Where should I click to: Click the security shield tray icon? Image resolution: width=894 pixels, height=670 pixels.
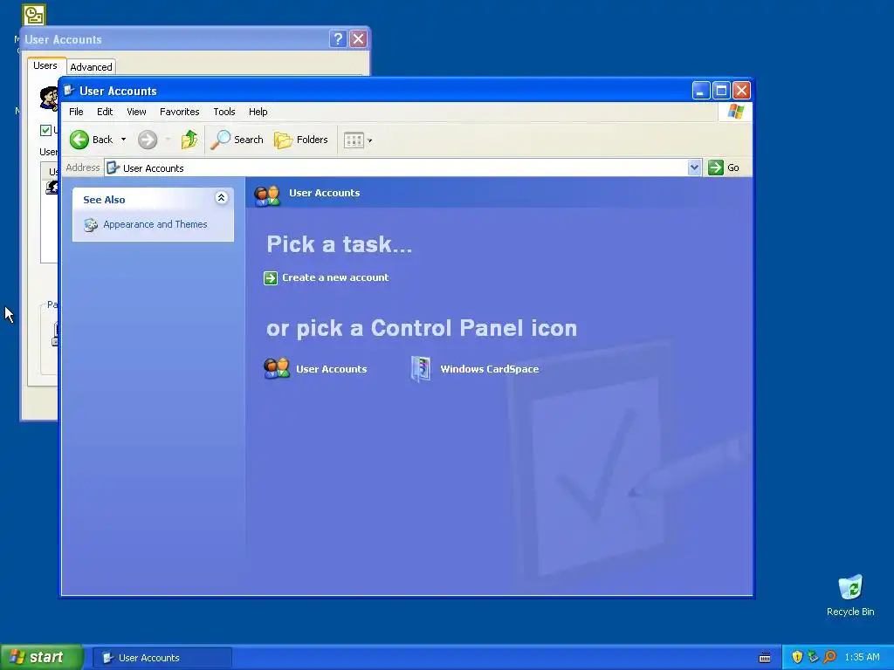click(x=797, y=657)
